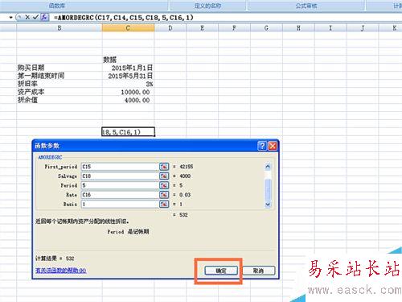Screen dimensions: 402x302
Task: Click the active cell with formula text
Action: point(128,132)
